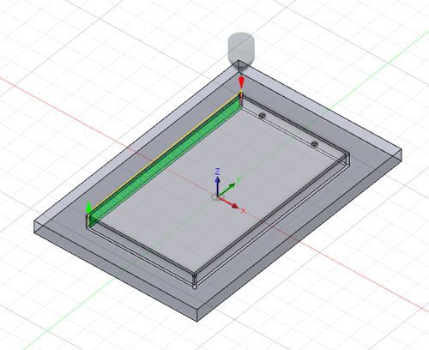Click the Y axis label
The height and width of the screenshot is (350, 429).
point(239,180)
